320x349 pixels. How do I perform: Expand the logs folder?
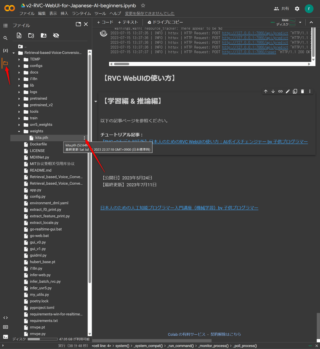click(x=19, y=92)
